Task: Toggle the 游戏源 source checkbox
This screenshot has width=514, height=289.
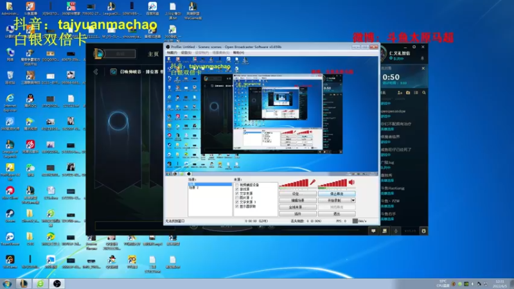Action: click(237, 189)
